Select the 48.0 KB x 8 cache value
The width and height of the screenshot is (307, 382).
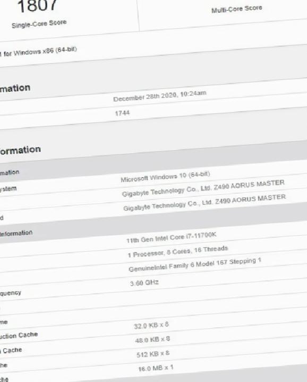coord(152,339)
